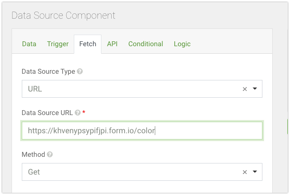The width and height of the screenshot is (290, 195).
Task: Go to the API tab
Action: tap(112, 44)
